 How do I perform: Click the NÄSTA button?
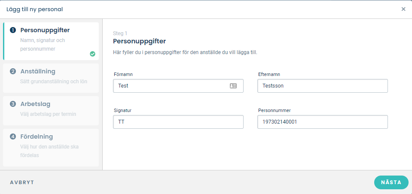click(x=391, y=182)
